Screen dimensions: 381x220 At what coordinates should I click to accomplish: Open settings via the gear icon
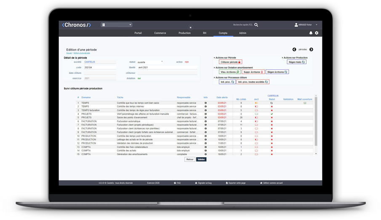pyautogui.click(x=317, y=33)
